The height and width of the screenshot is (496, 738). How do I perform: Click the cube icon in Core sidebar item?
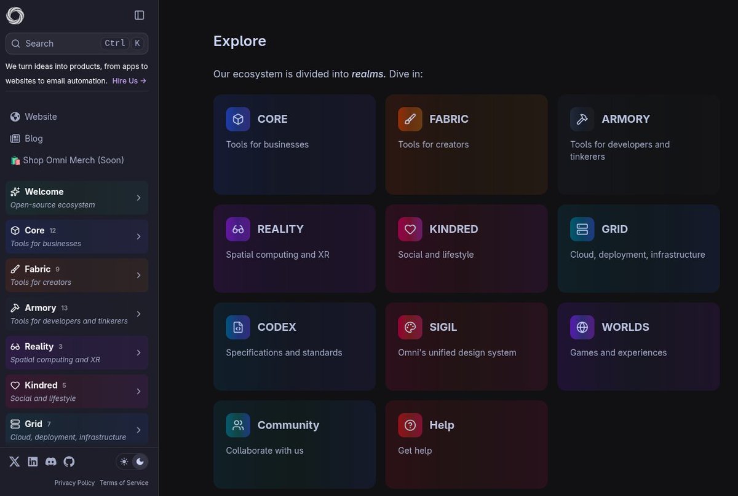[15, 230]
